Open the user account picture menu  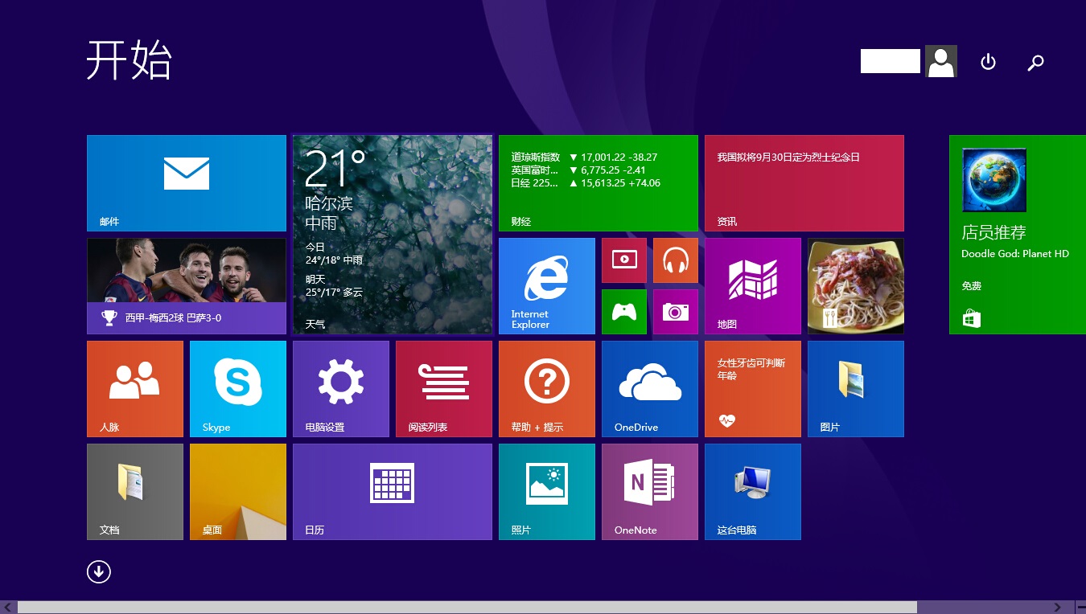(940, 61)
